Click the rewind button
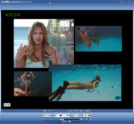This screenshot has height=124, width=134. coord(44,116)
